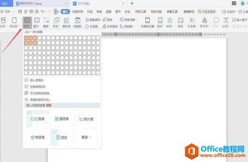
Task: Click the 水印 watermark icon
Action: 170,22
